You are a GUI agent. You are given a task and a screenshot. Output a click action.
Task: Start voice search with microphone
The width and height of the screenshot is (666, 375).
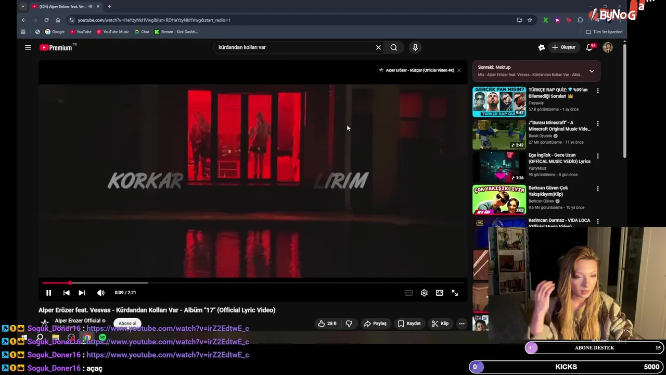[415, 47]
